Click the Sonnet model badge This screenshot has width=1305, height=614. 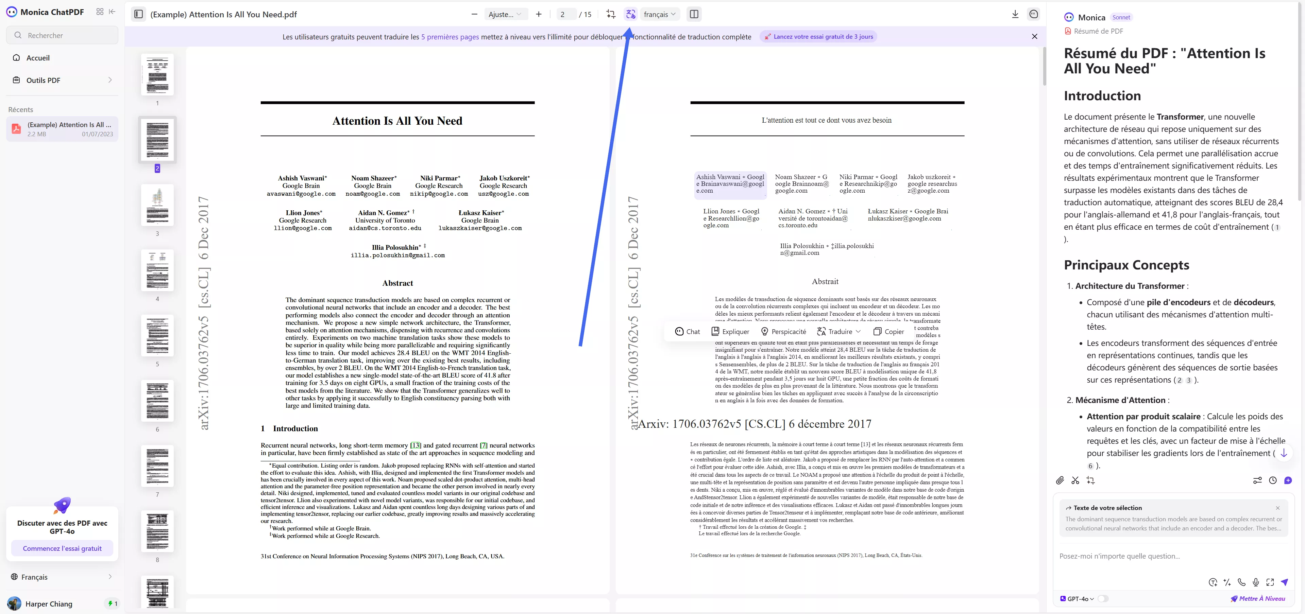pos(1121,17)
